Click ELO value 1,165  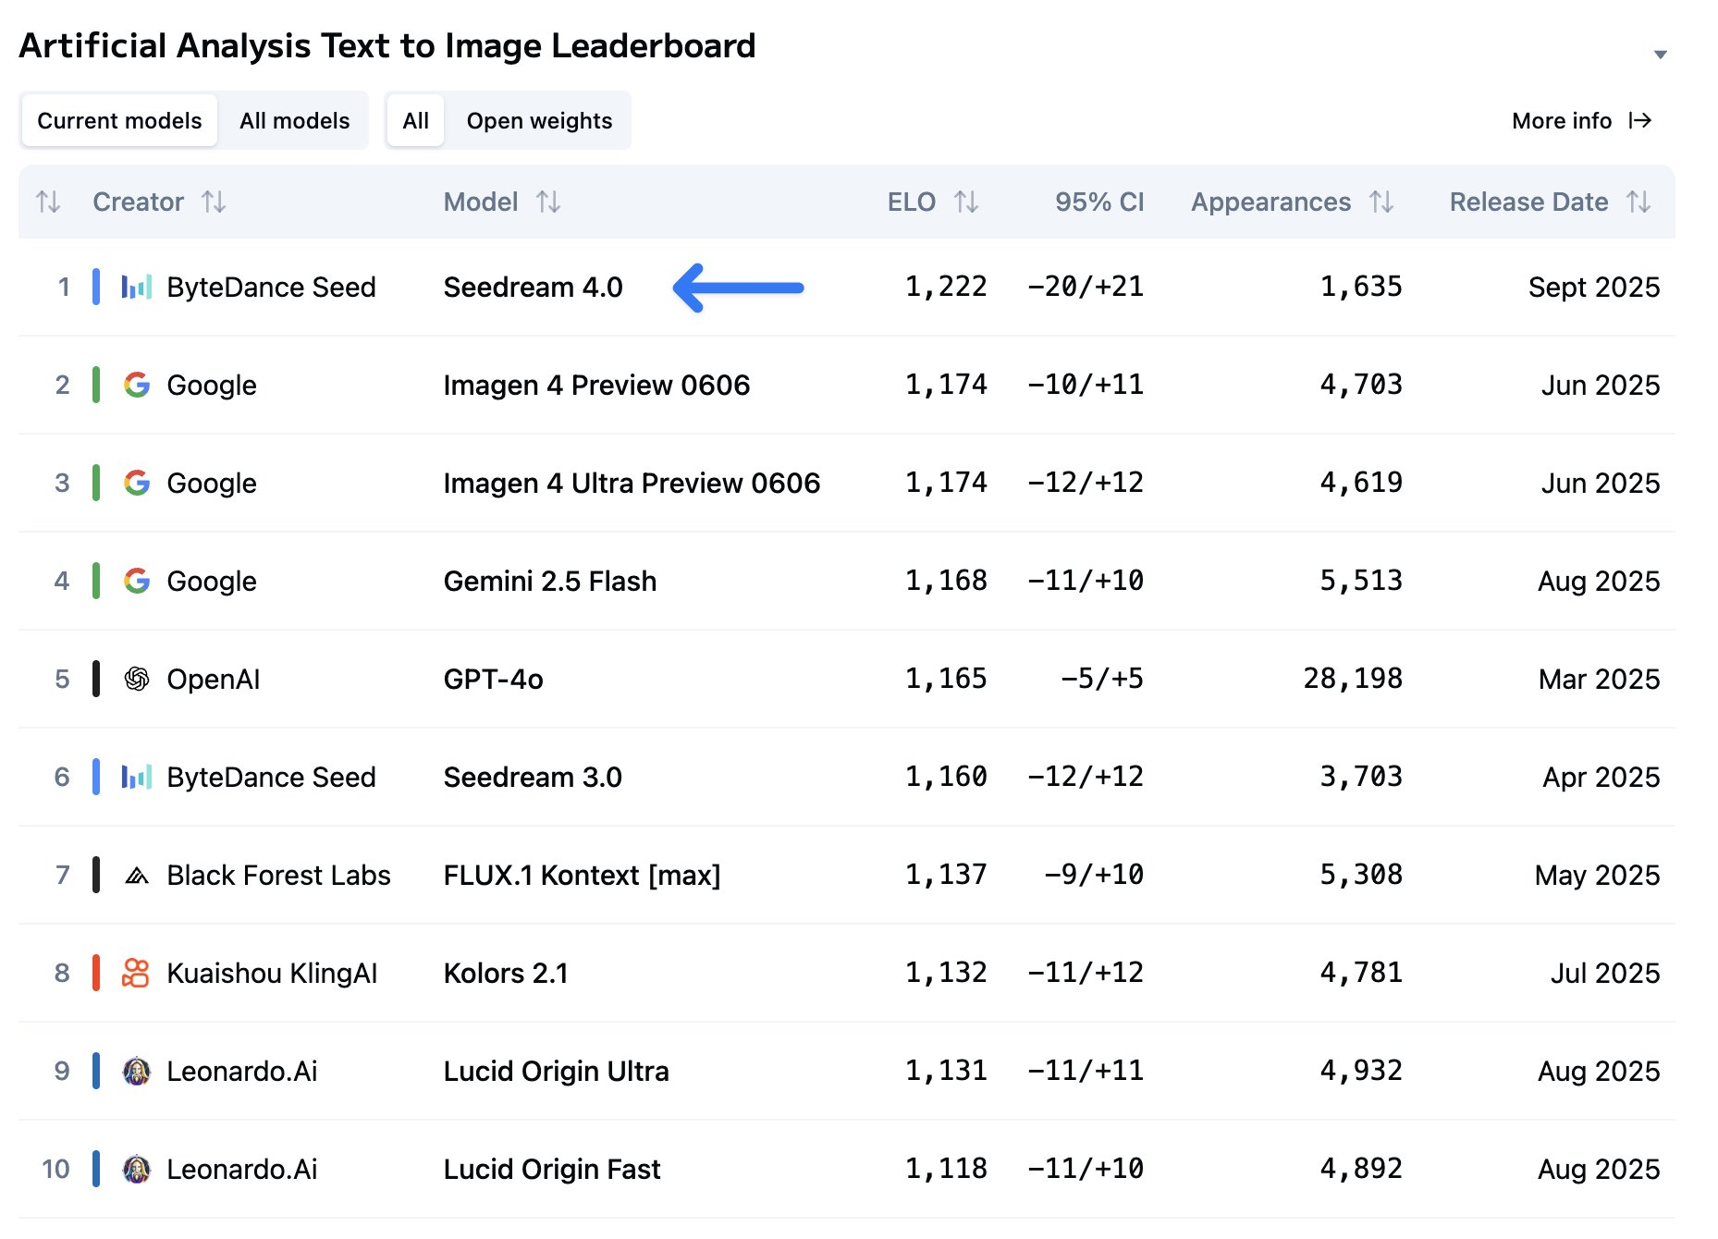pos(946,679)
